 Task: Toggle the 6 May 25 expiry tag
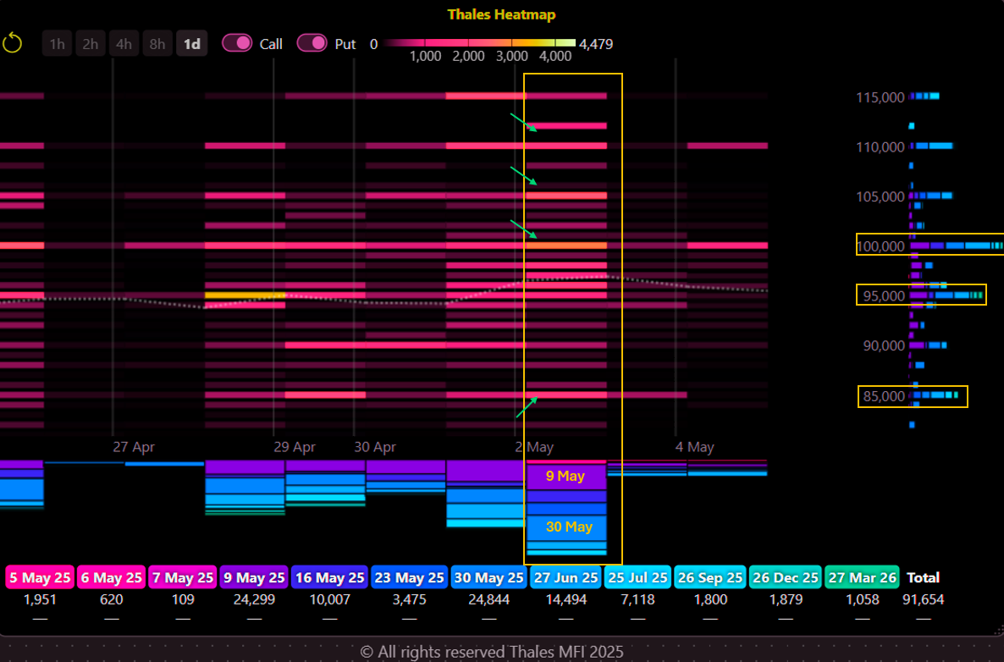coord(112,577)
